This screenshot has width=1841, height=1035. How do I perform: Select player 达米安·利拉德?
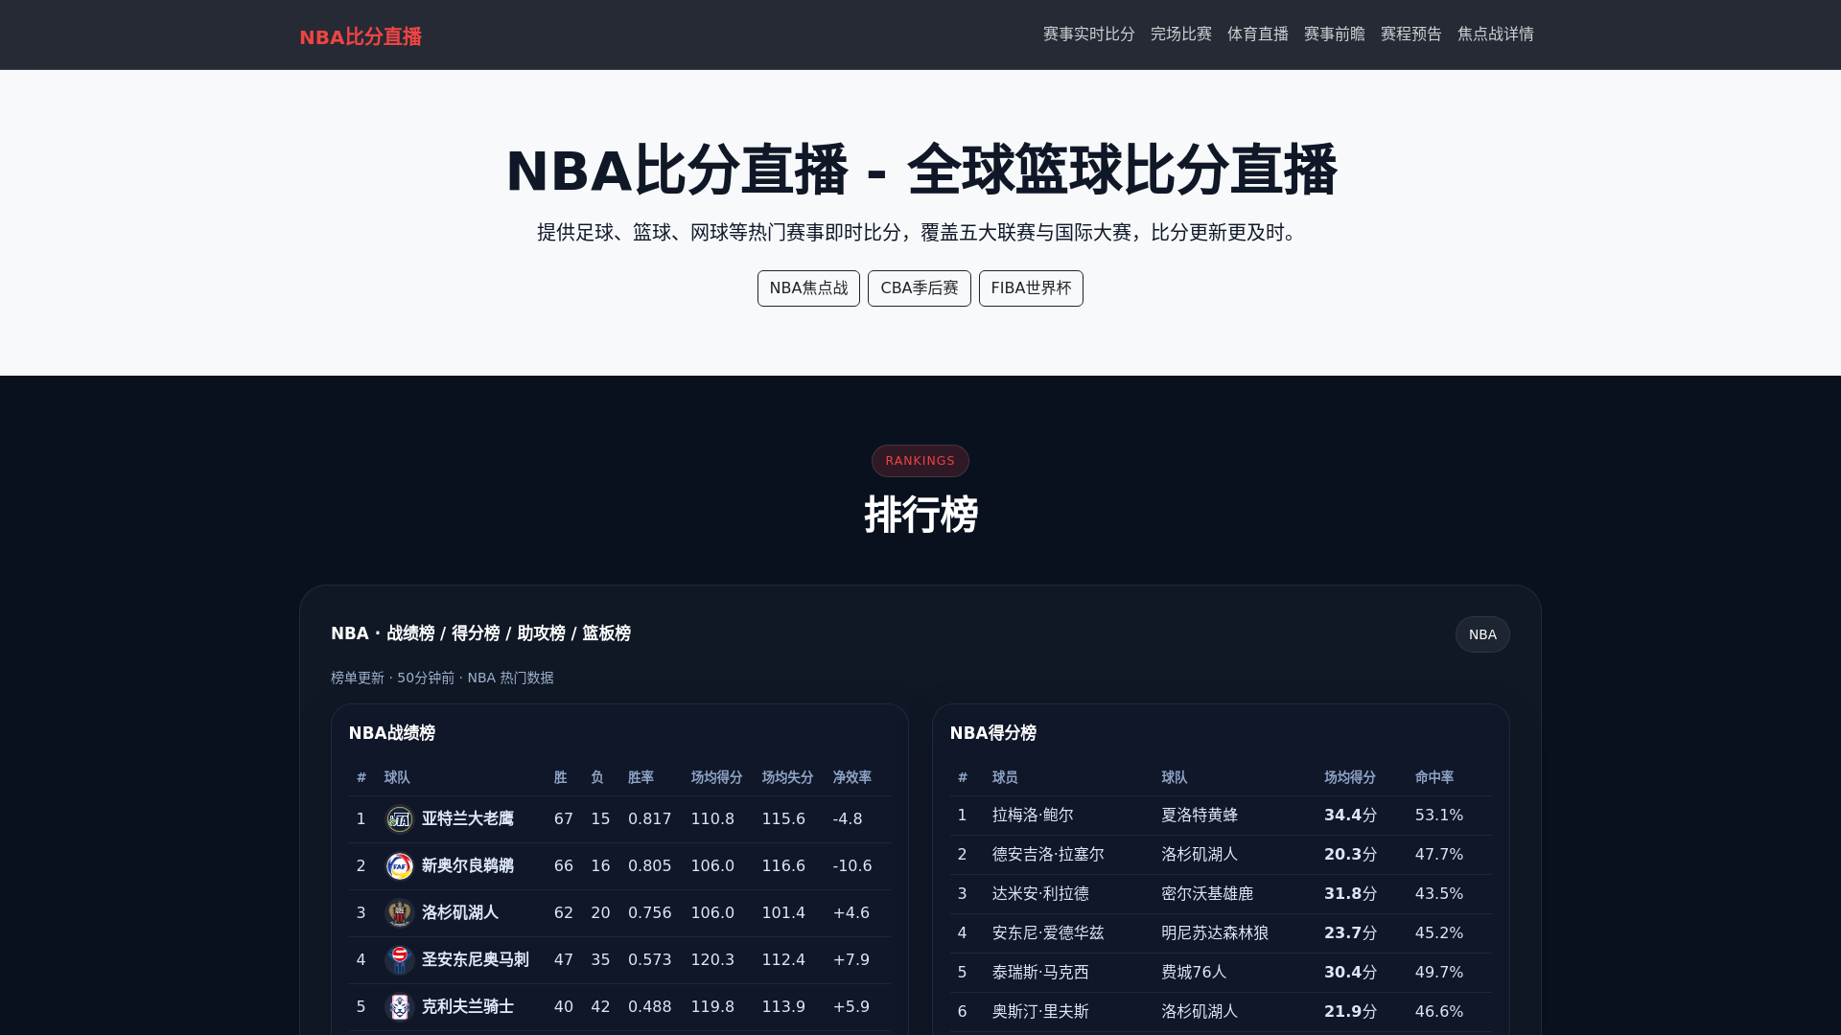tap(1040, 894)
